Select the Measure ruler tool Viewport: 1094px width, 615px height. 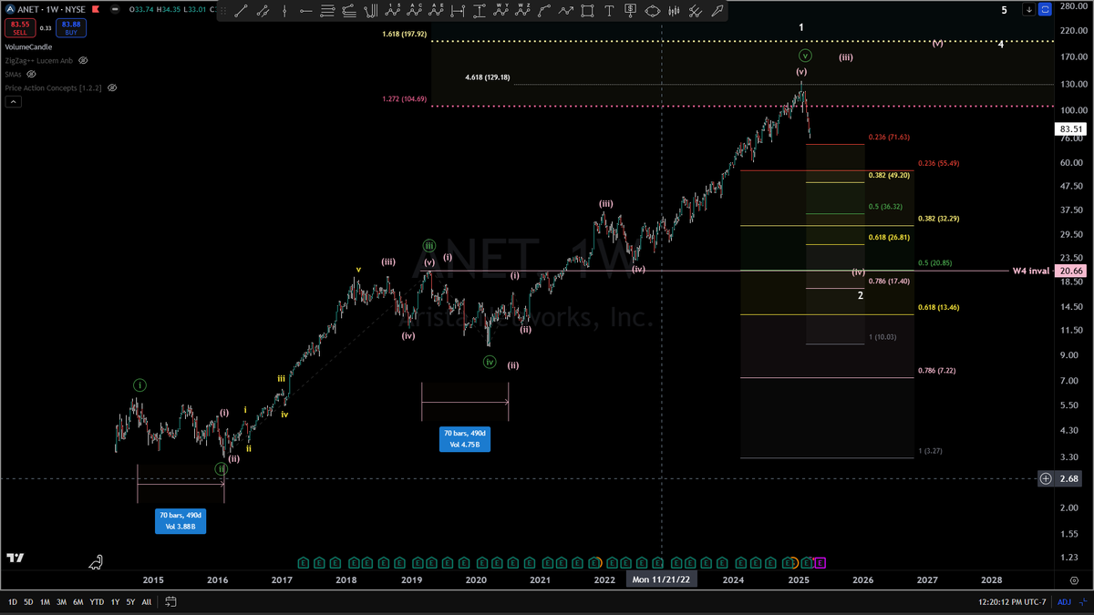pyautogui.click(x=696, y=11)
